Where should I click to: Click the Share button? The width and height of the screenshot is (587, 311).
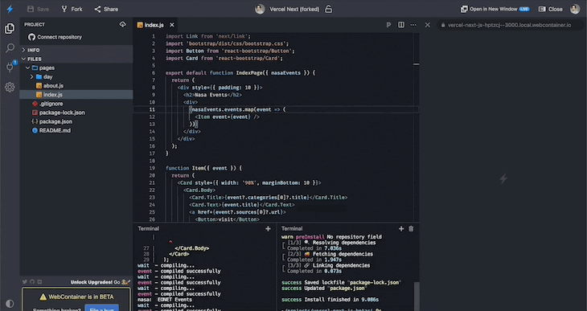click(106, 9)
